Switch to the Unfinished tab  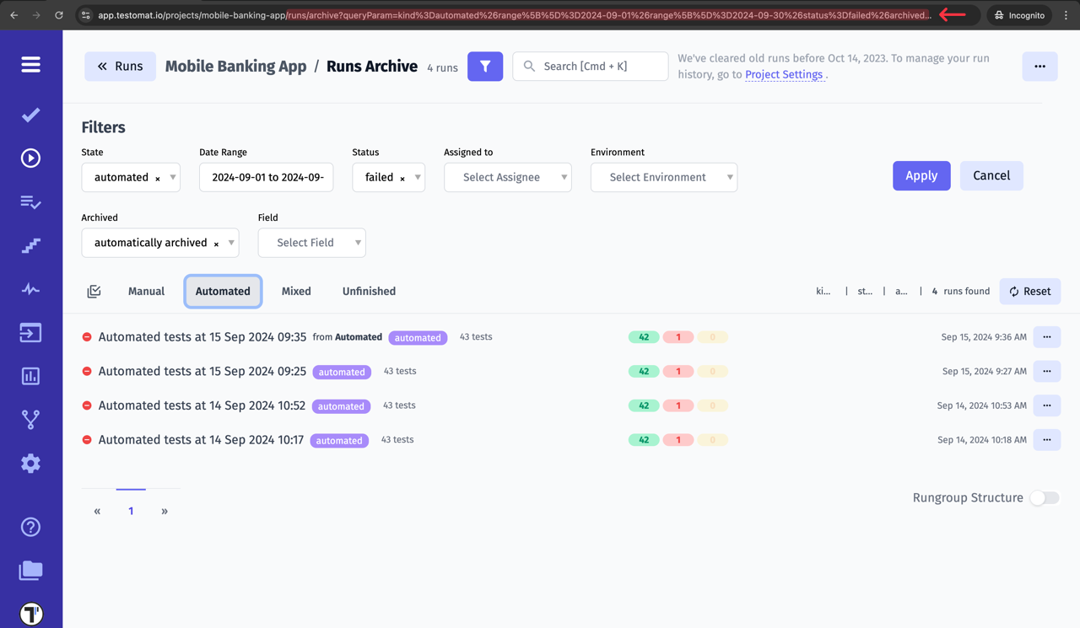pos(369,292)
